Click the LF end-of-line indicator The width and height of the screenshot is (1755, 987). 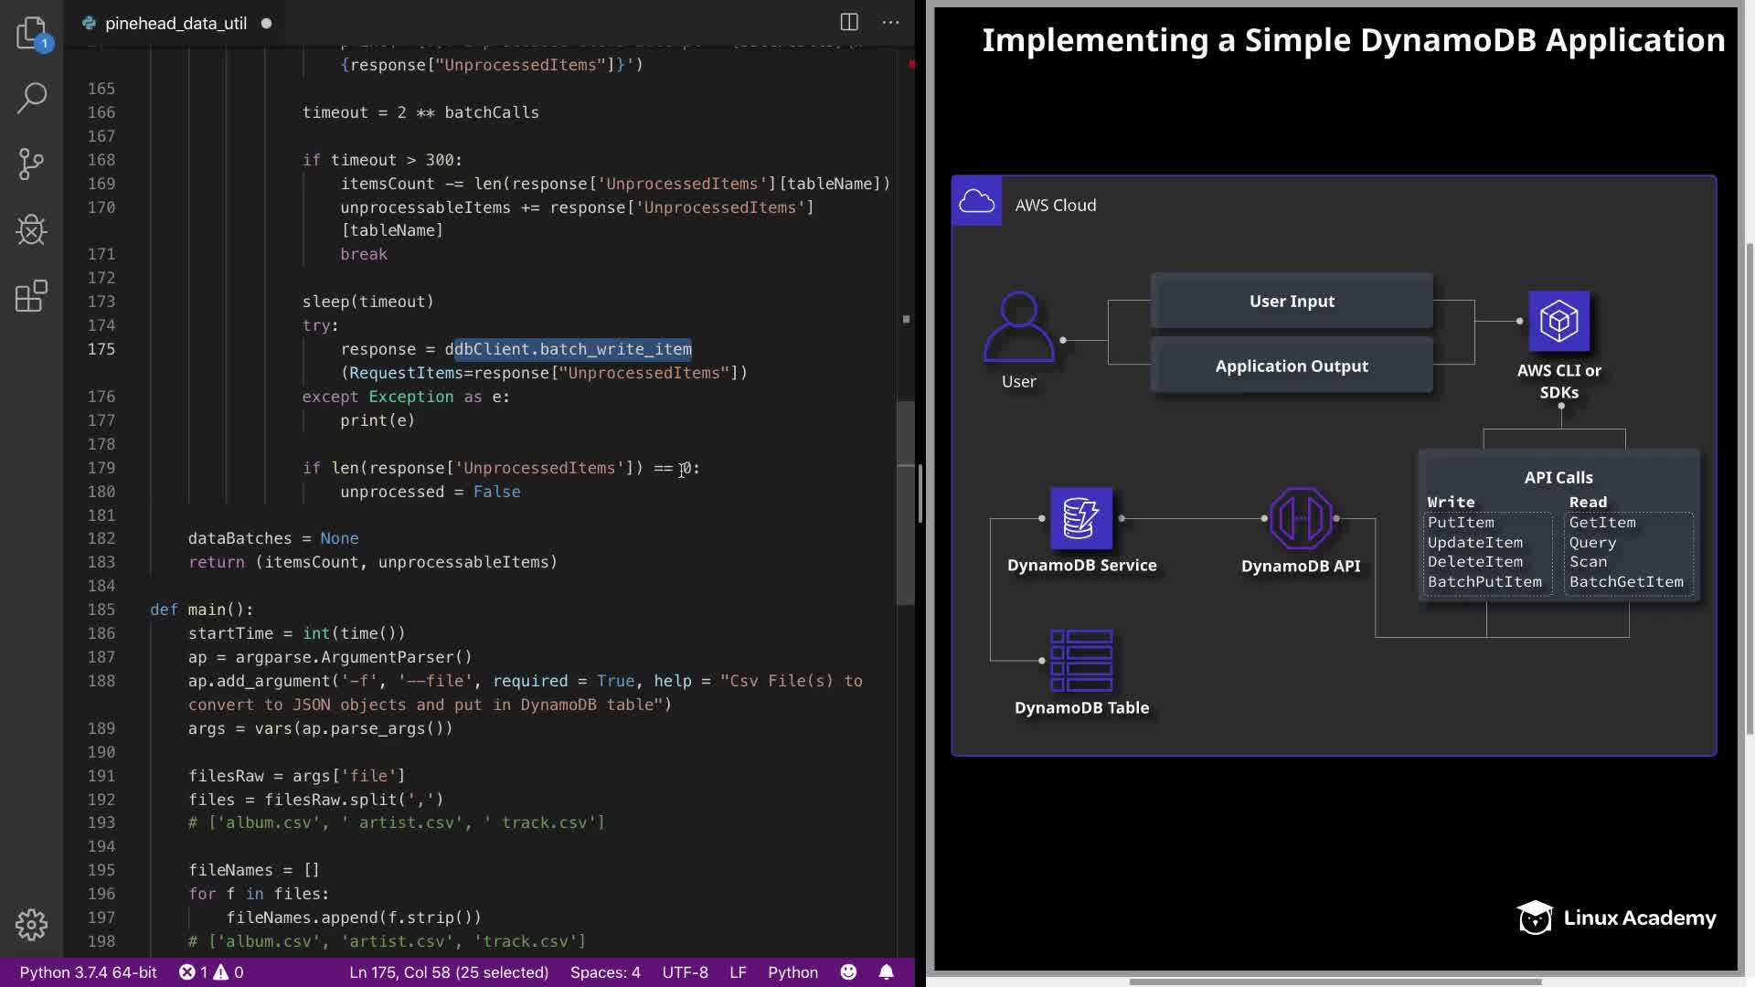[738, 972]
